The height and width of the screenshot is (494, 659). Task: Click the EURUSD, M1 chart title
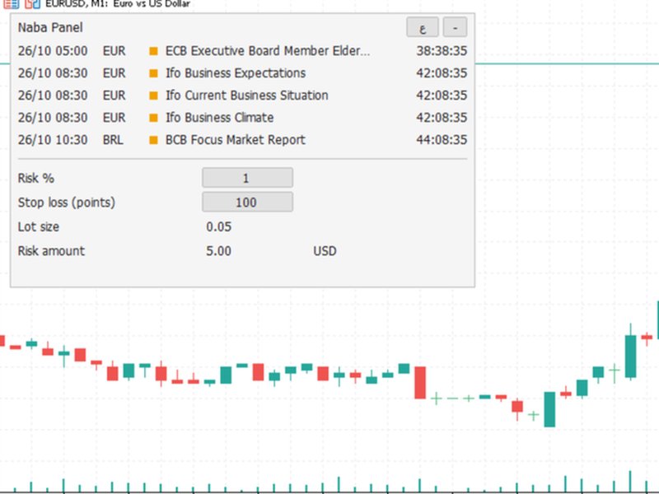coord(118,4)
